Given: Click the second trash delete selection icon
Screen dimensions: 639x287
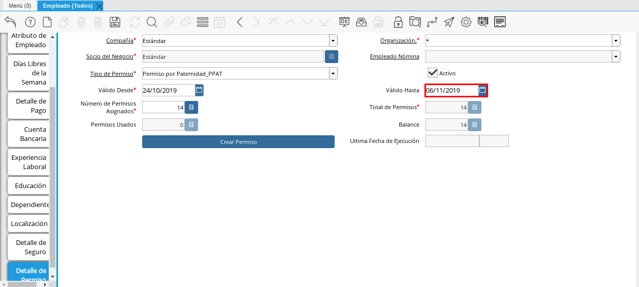Looking at the screenshot, I should [x=98, y=22].
